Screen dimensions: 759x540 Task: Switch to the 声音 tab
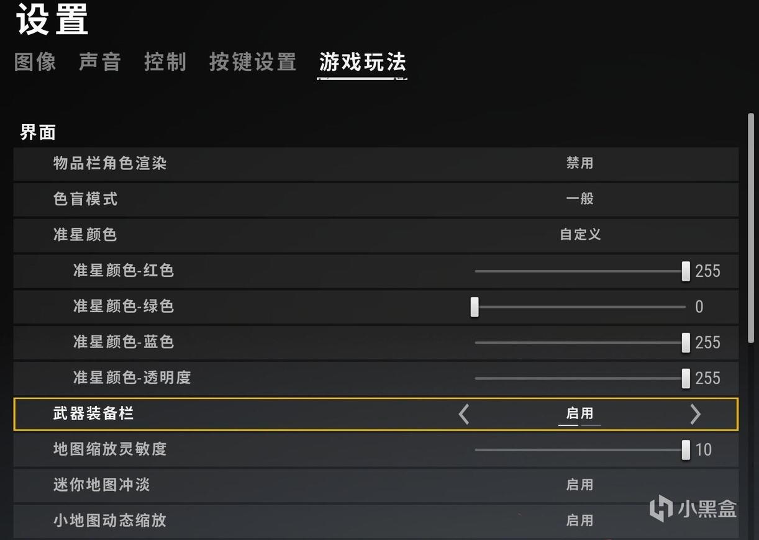click(x=100, y=62)
